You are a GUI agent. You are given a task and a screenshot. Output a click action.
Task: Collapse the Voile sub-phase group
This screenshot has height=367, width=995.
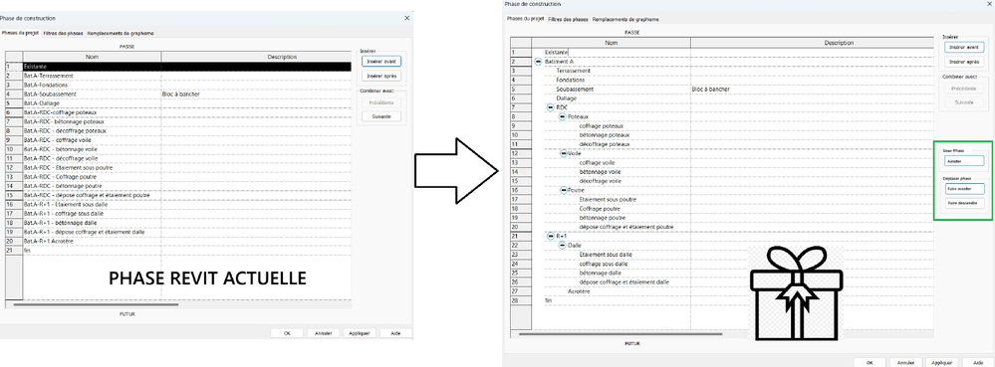pyautogui.click(x=563, y=153)
